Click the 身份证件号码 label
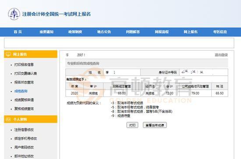This screenshot has height=159, width=241. 167,72
